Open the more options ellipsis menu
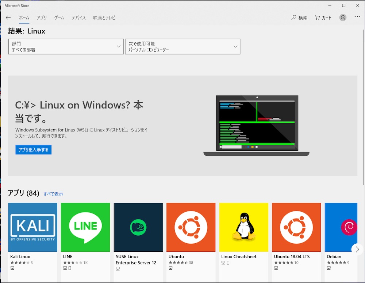365x283 pixels. click(x=357, y=17)
